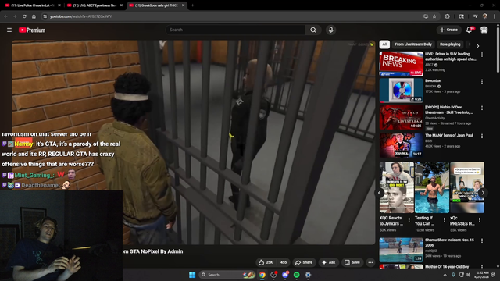This screenshot has height=281, width=500.
Task: Open the ABC7 channel link
Action: [x=429, y=65]
